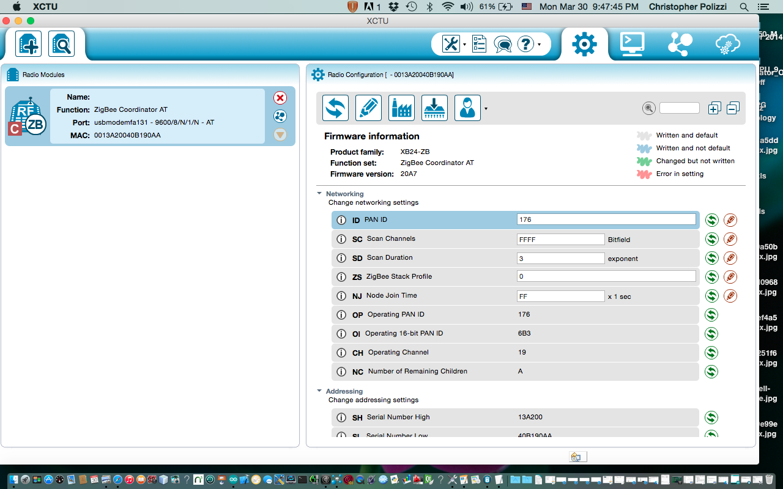Click the Configuration profiles person icon
This screenshot has height=489, width=783.
[467, 108]
